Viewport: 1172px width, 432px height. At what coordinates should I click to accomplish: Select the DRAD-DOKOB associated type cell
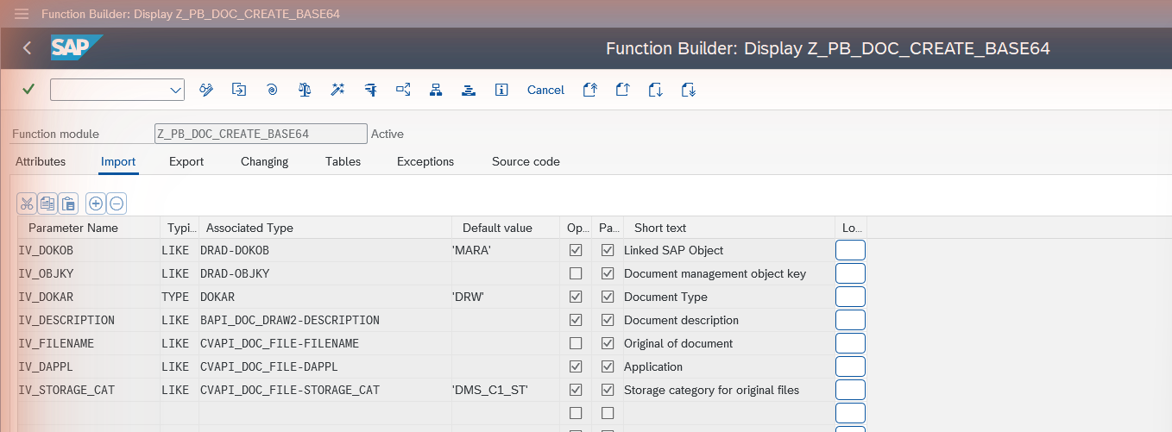[x=325, y=250]
